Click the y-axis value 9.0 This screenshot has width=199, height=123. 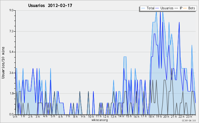tap(11, 10)
